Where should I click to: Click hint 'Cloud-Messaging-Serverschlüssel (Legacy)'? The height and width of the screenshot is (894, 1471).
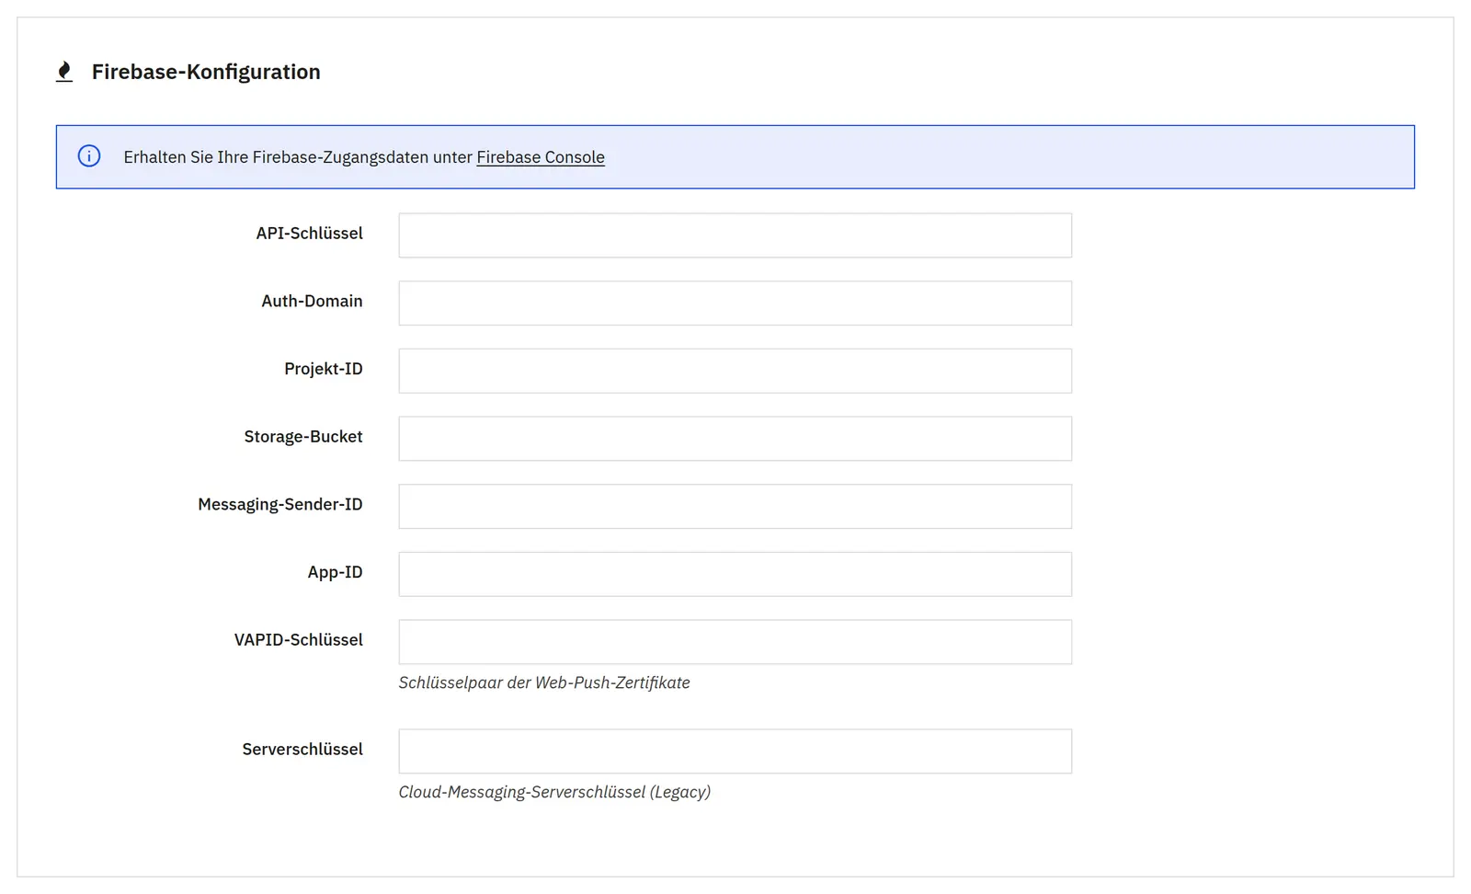click(x=554, y=792)
